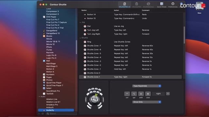Viewport: 209px width, 117px height.
Task: Switch to the ShuttleXpress device tab
Action: tap(148, 5)
